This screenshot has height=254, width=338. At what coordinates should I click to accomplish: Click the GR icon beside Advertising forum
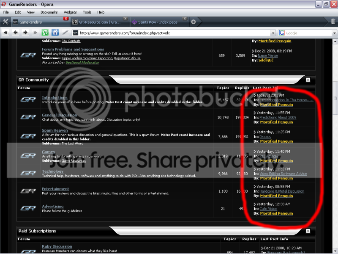28,208
